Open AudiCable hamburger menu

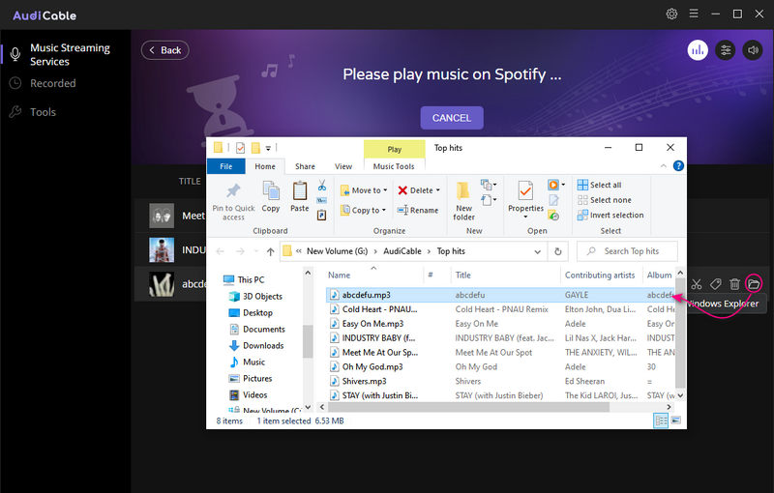tap(694, 14)
